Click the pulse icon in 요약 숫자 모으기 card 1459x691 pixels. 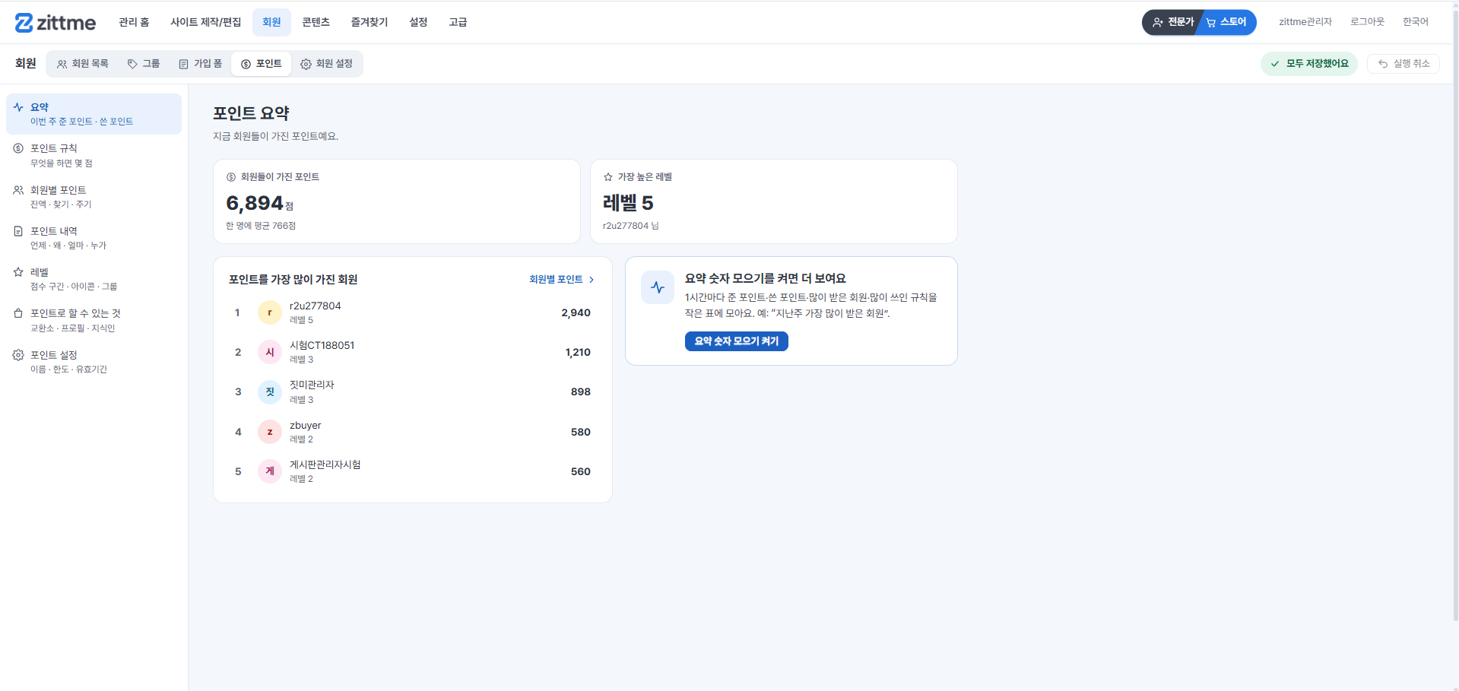658,287
